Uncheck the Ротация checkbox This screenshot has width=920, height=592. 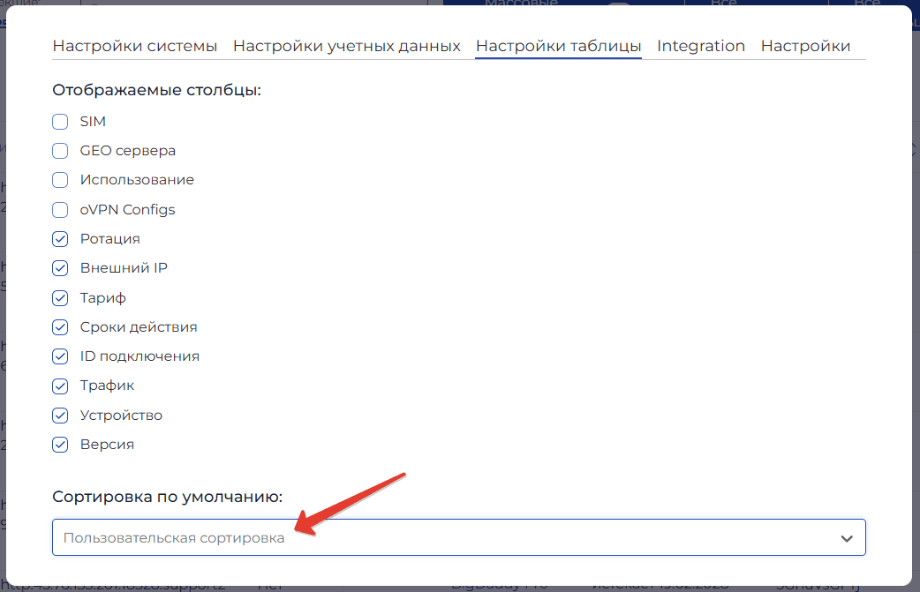60,238
